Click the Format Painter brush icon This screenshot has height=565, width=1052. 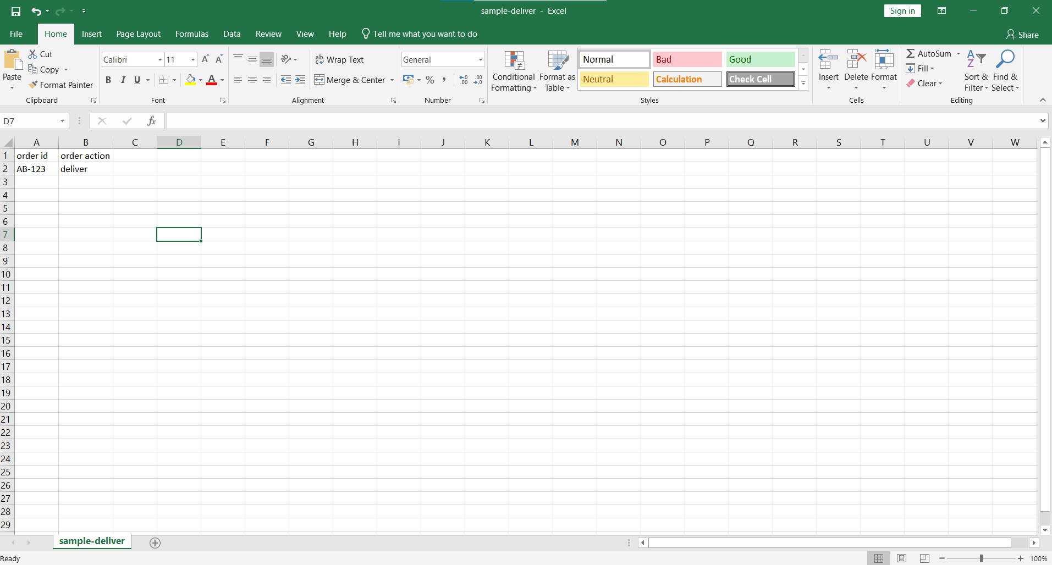34,85
